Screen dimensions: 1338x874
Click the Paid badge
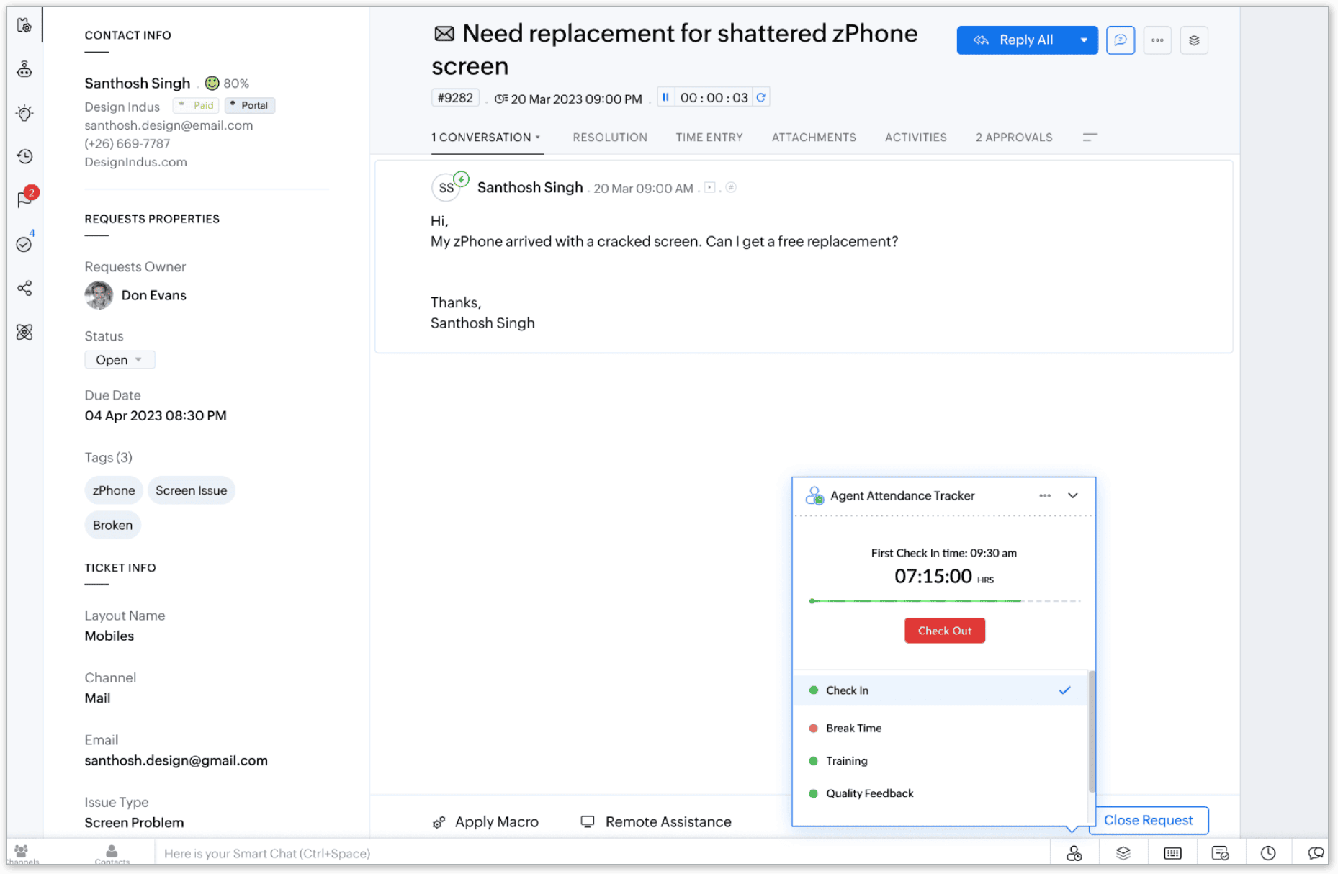(x=197, y=105)
